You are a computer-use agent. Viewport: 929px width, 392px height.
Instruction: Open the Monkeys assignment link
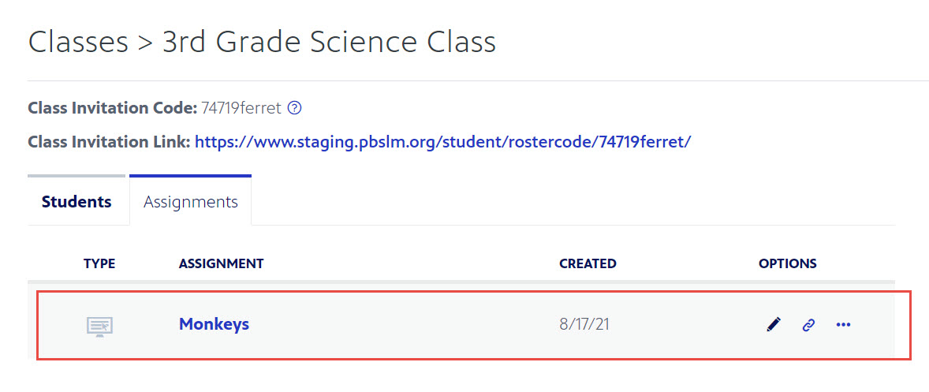click(214, 324)
